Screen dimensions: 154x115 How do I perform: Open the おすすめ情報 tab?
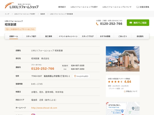click(105, 36)
